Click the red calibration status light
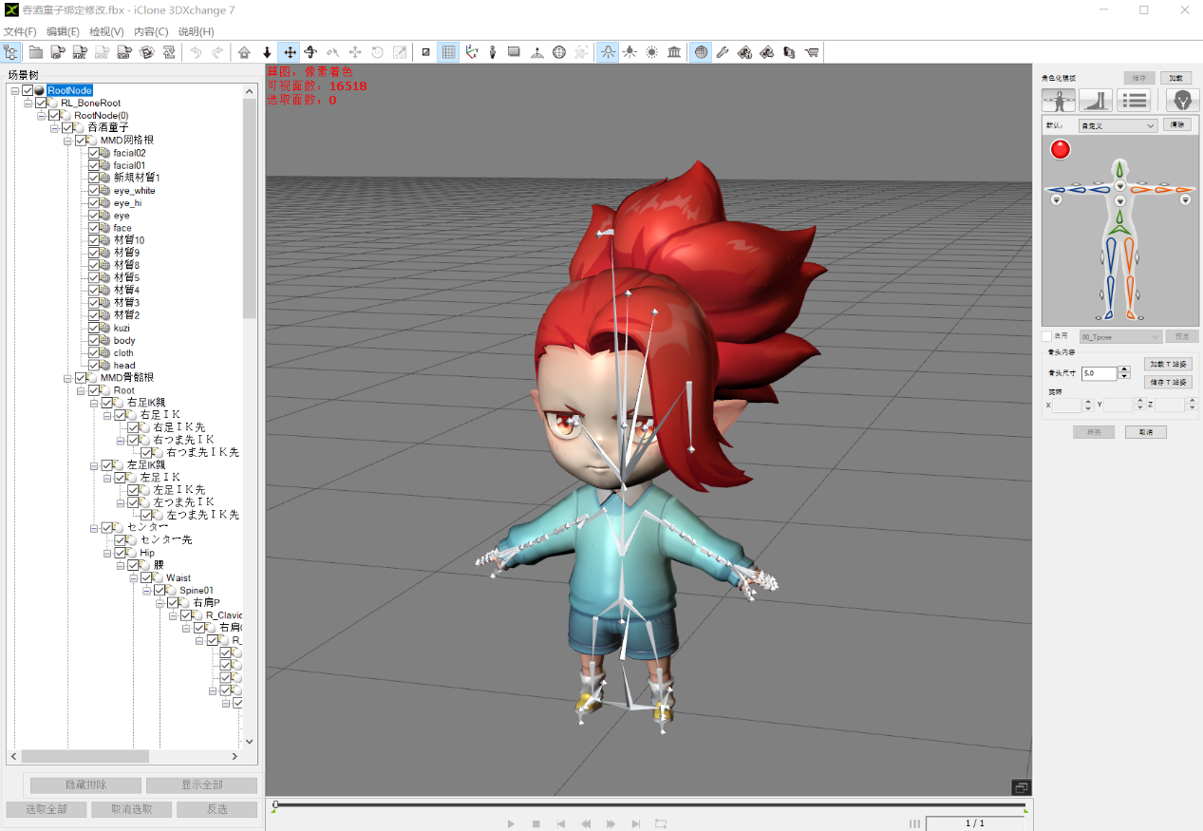The image size is (1203, 831). [x=1061, y=149]
